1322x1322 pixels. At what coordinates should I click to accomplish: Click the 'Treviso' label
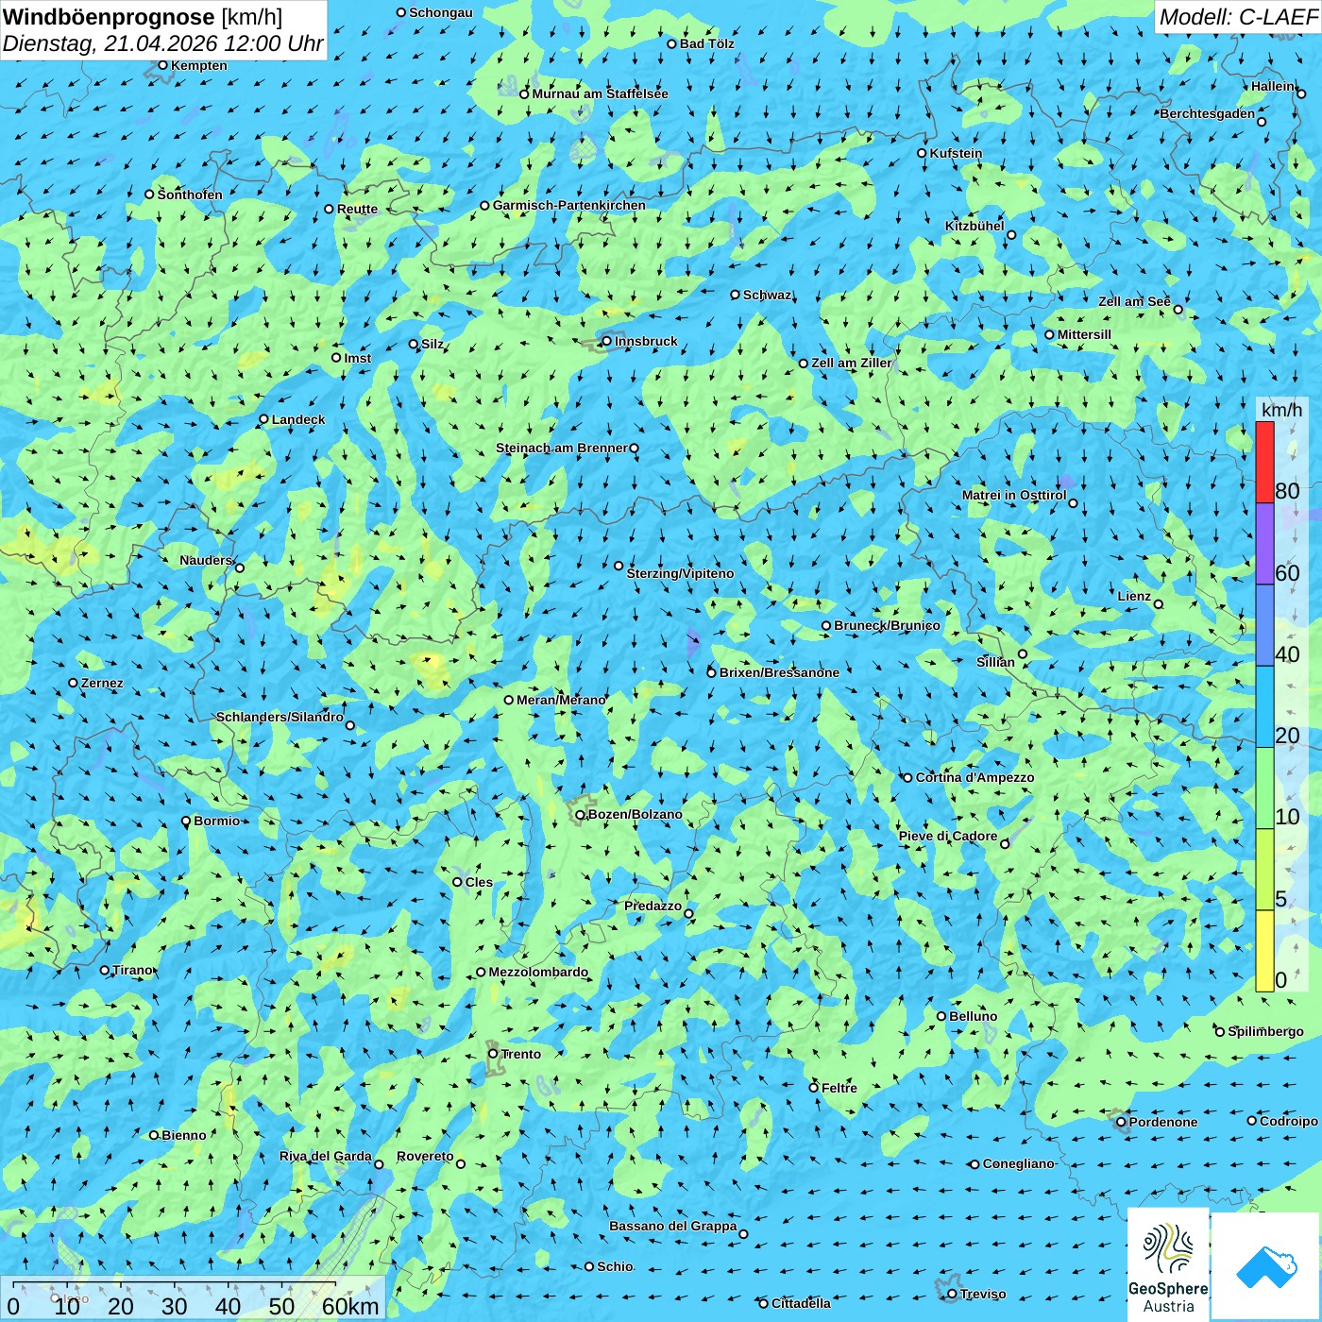[982, 1294]
